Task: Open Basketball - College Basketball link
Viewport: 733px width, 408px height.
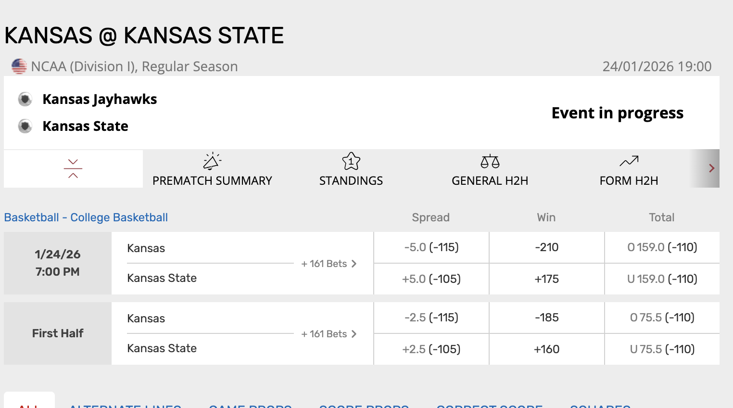Action: point(86,217)
